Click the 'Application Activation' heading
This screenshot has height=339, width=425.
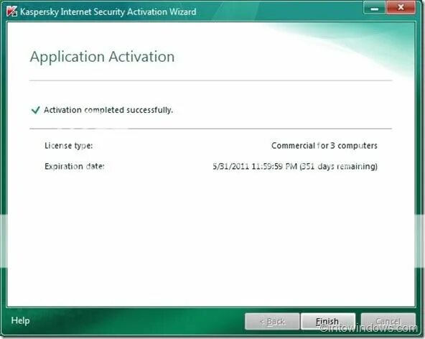pyautogui.click(x=102, y=57)
